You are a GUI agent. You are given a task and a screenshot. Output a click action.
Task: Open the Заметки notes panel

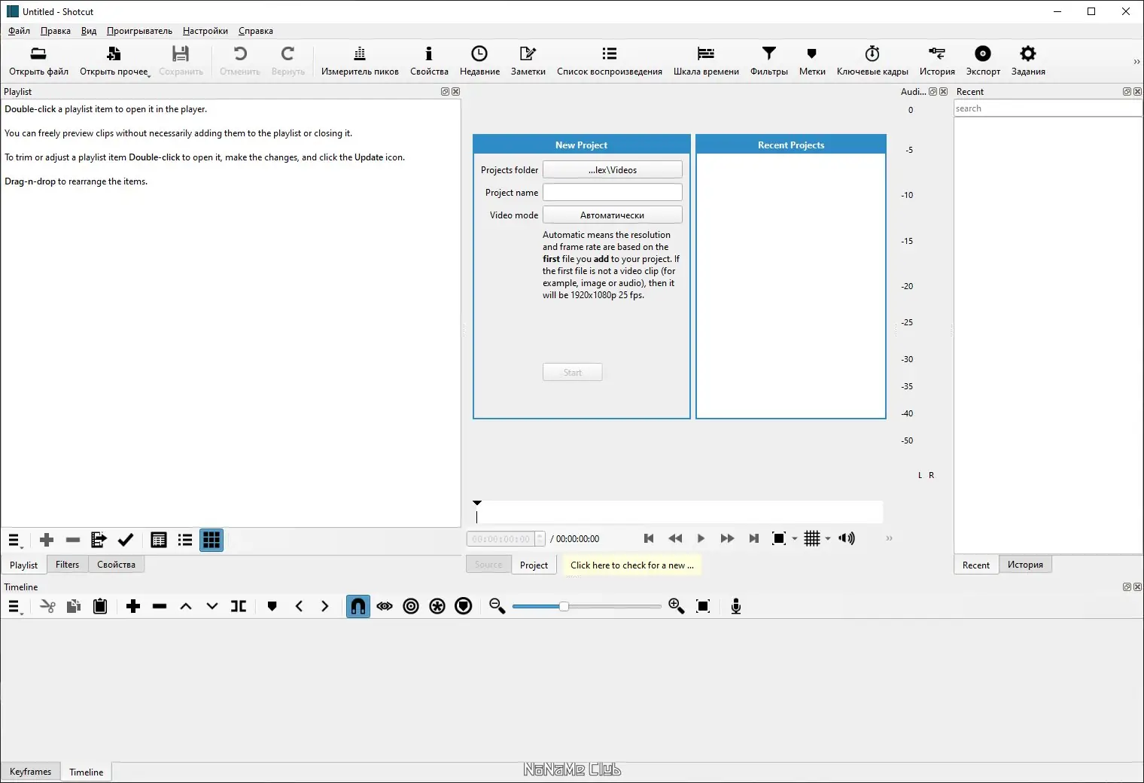[528, 62]
